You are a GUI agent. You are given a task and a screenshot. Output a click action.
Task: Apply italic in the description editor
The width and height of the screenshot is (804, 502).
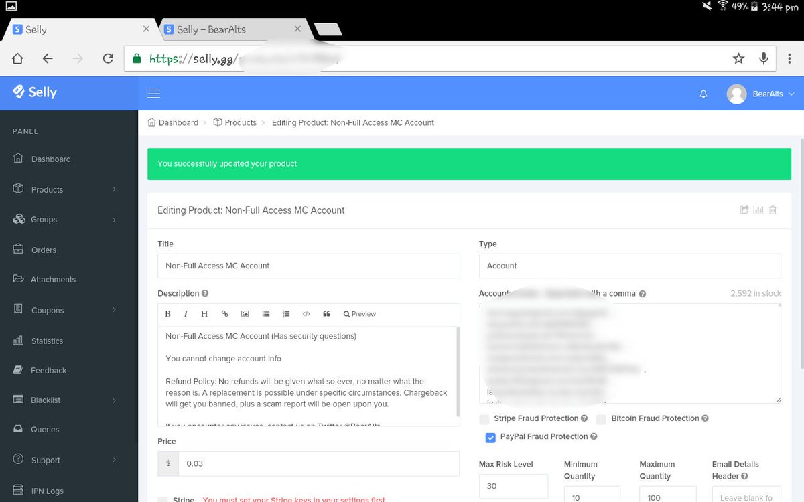coord(186,314)
